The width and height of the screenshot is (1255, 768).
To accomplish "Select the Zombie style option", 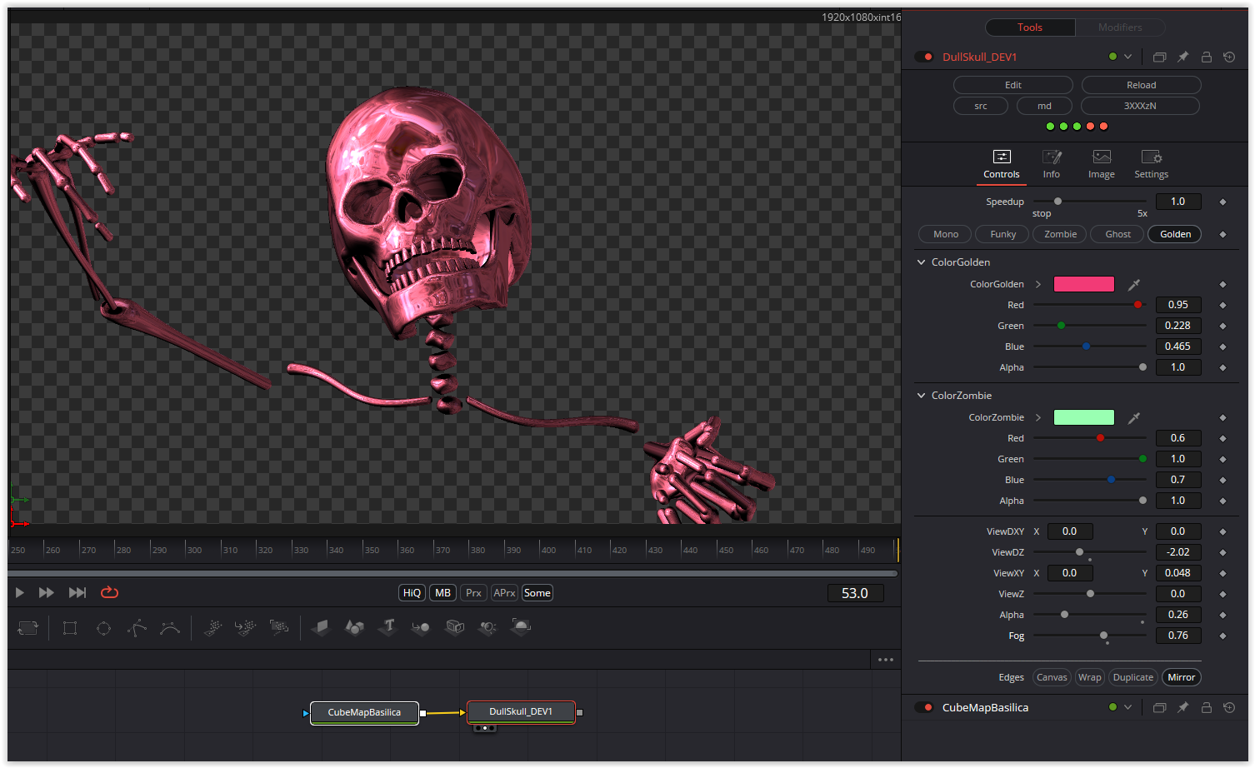I will [1060, 234].
